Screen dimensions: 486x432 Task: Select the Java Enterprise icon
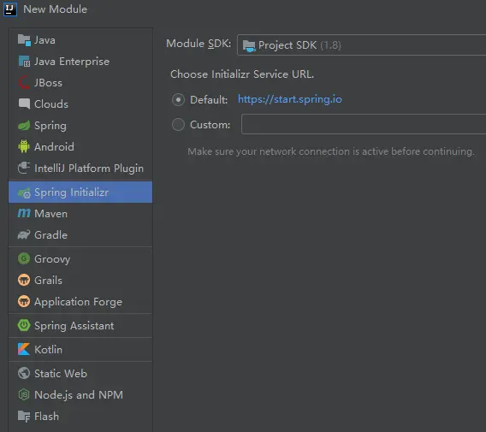point(24,62)
